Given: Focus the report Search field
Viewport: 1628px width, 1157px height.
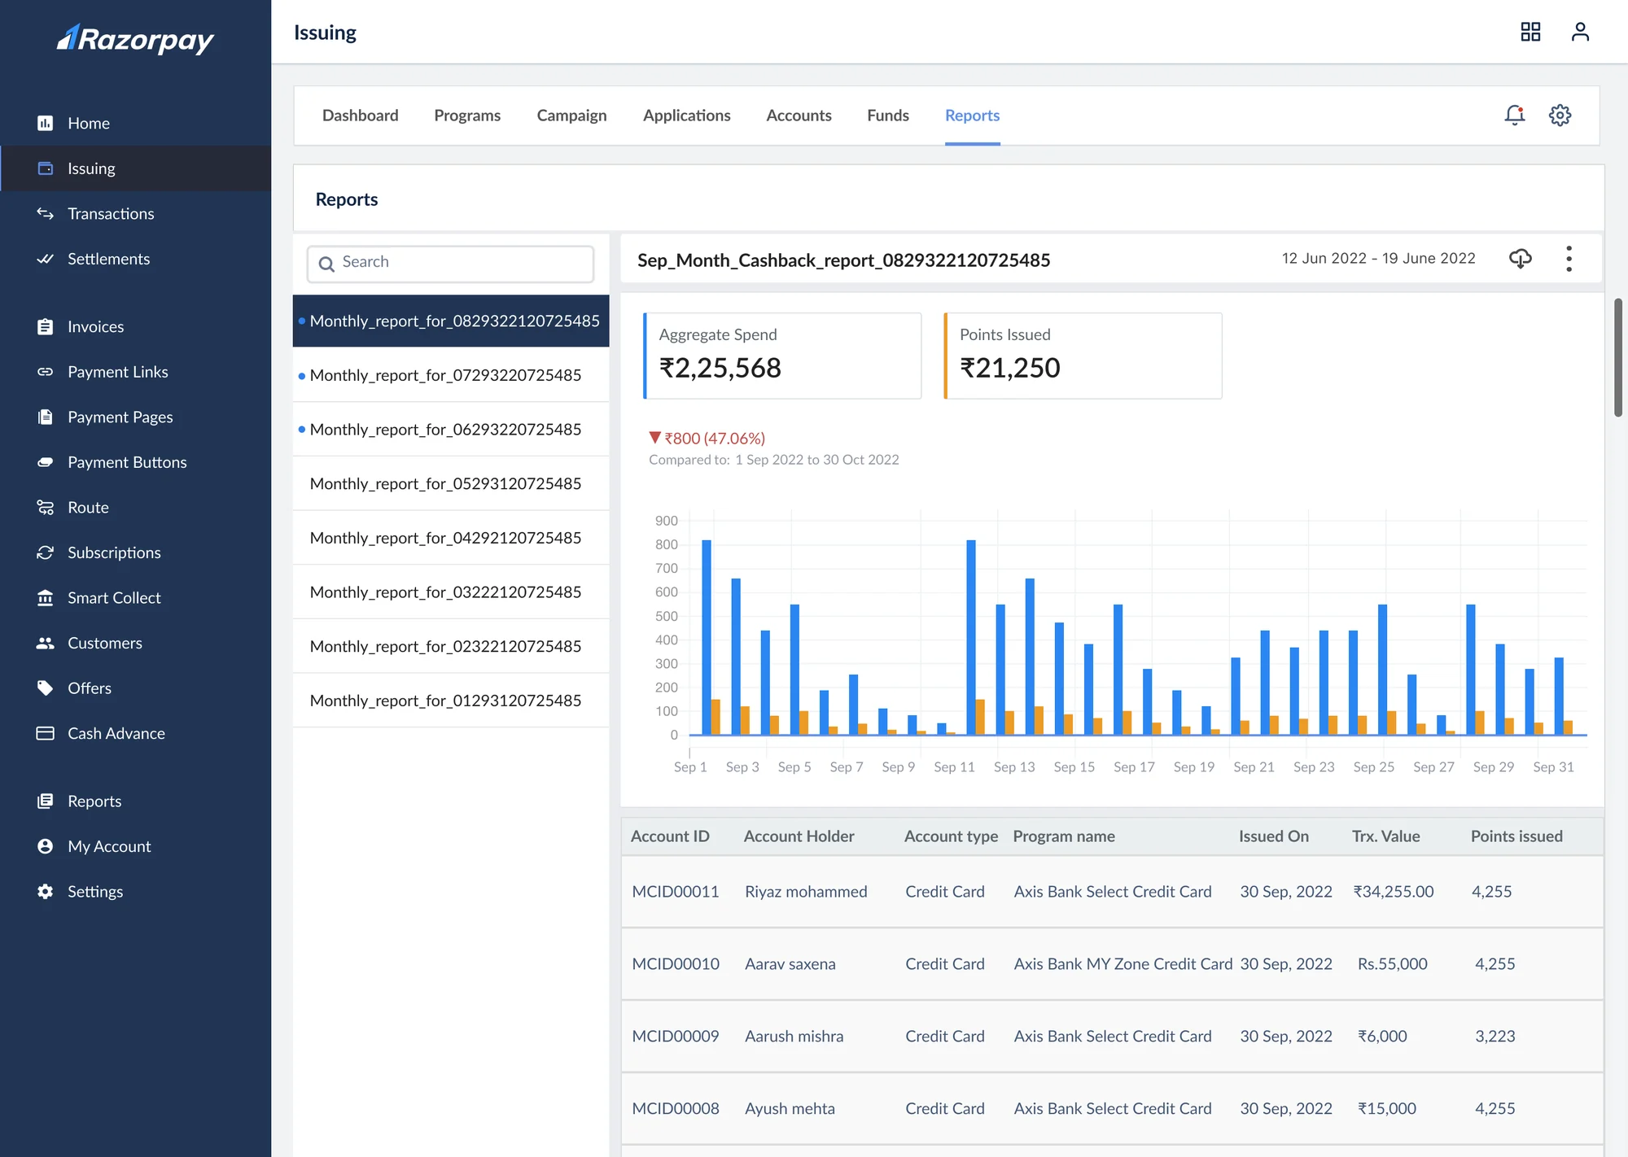Looking at the screenshot, I should pos(450,263).
